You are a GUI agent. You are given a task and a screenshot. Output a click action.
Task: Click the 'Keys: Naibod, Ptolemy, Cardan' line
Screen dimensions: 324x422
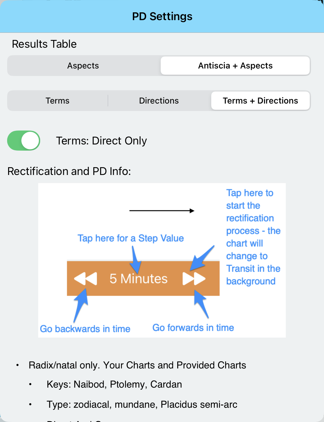click(114, 384)
